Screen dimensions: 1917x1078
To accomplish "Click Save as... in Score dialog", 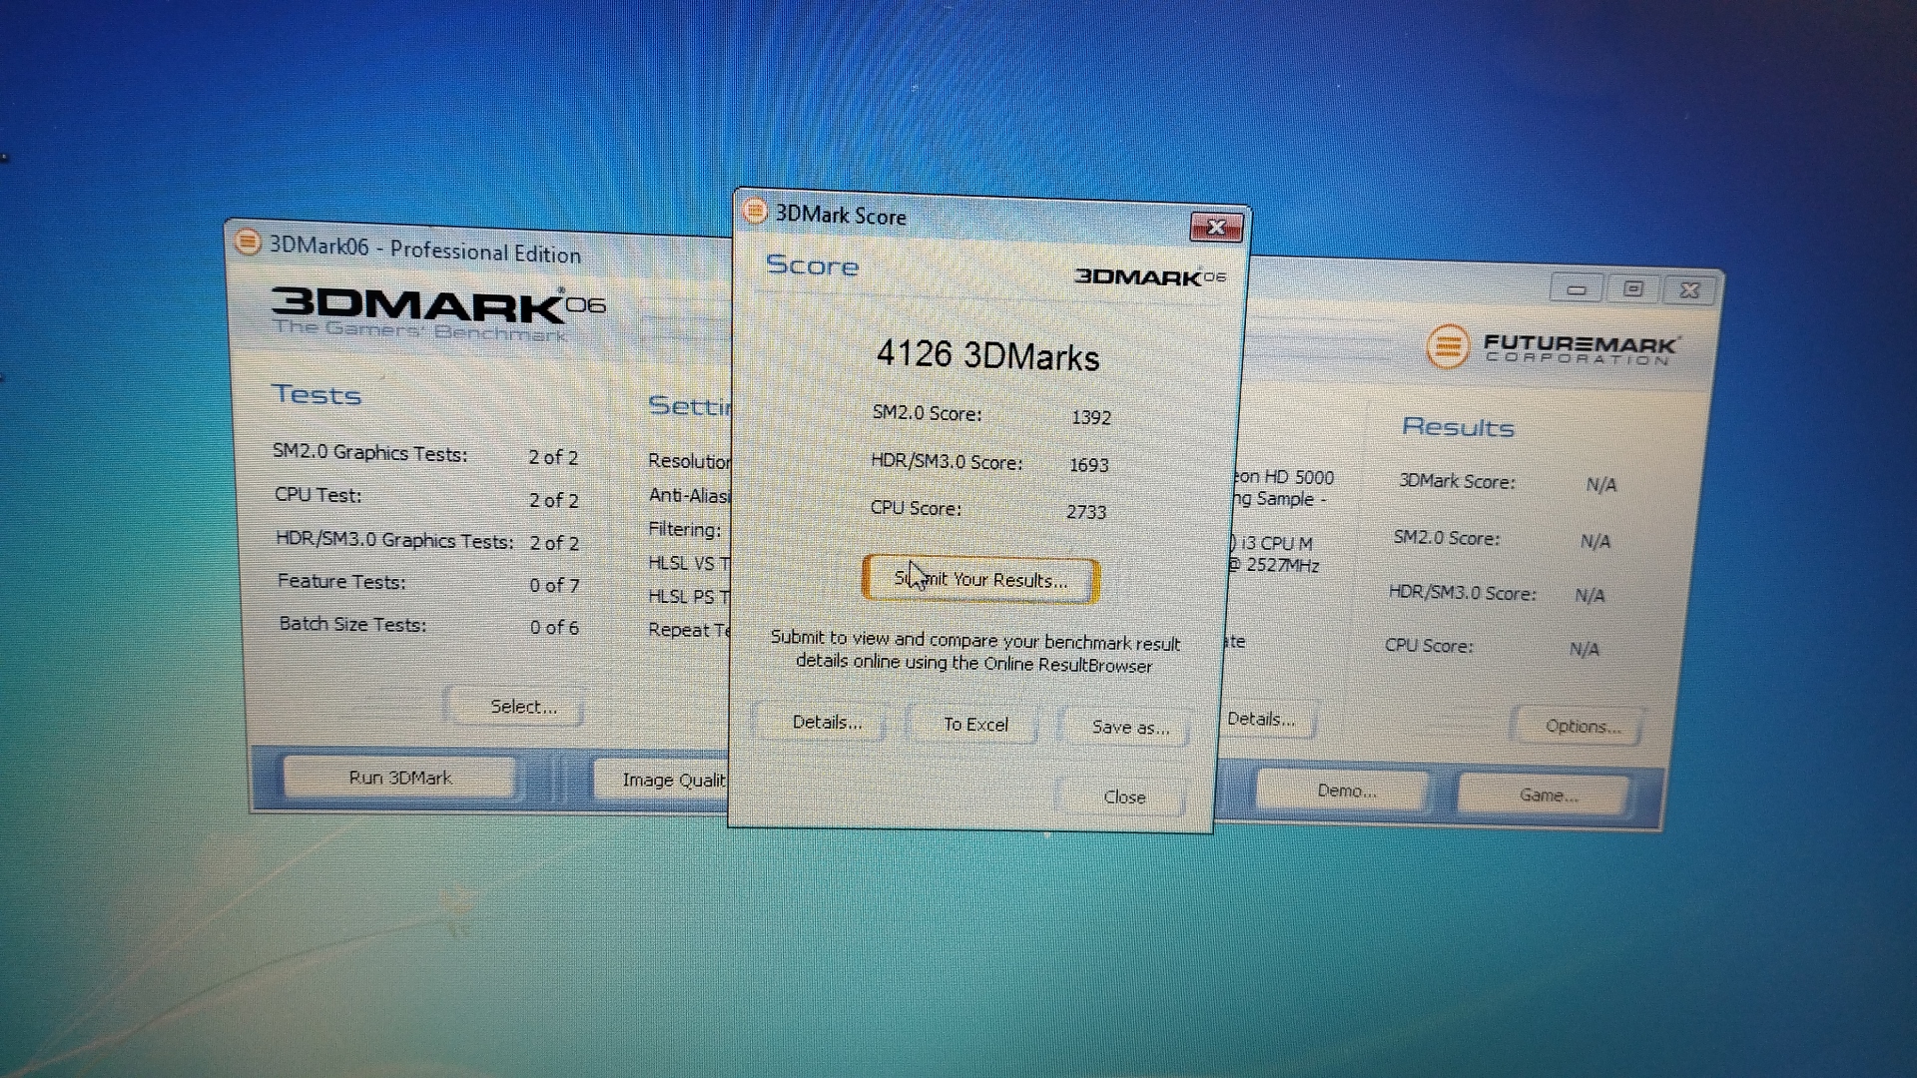I will click(1128, 727).
